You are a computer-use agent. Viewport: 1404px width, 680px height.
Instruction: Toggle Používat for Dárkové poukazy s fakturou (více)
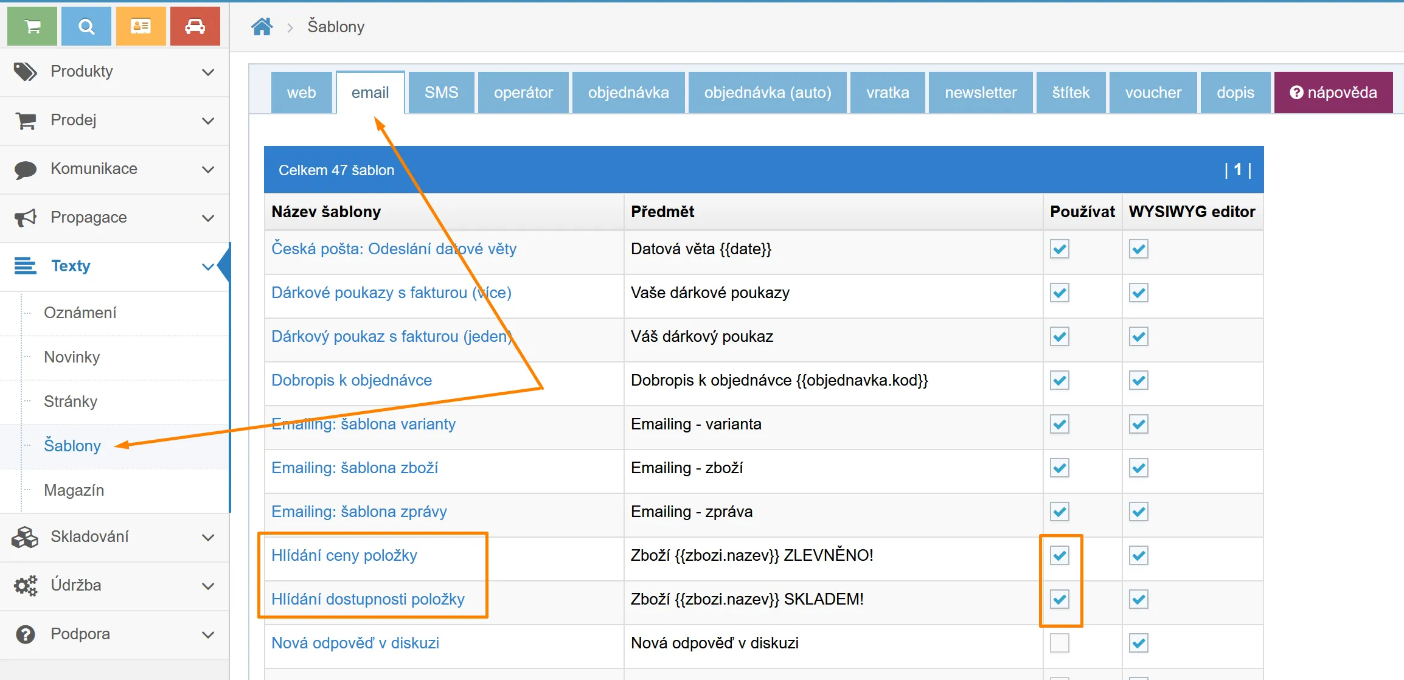pos(1060,293)
